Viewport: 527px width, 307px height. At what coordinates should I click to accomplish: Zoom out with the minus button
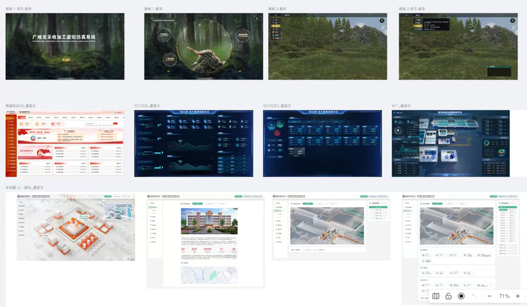tap(489, 296)
